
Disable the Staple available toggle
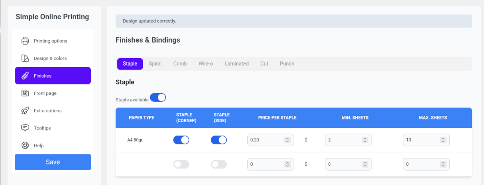coord(158,98)
